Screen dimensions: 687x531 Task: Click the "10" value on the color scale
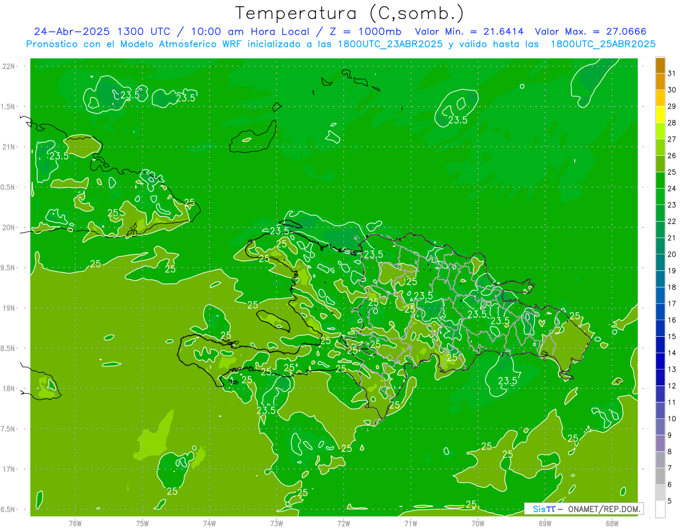(672, 419)
